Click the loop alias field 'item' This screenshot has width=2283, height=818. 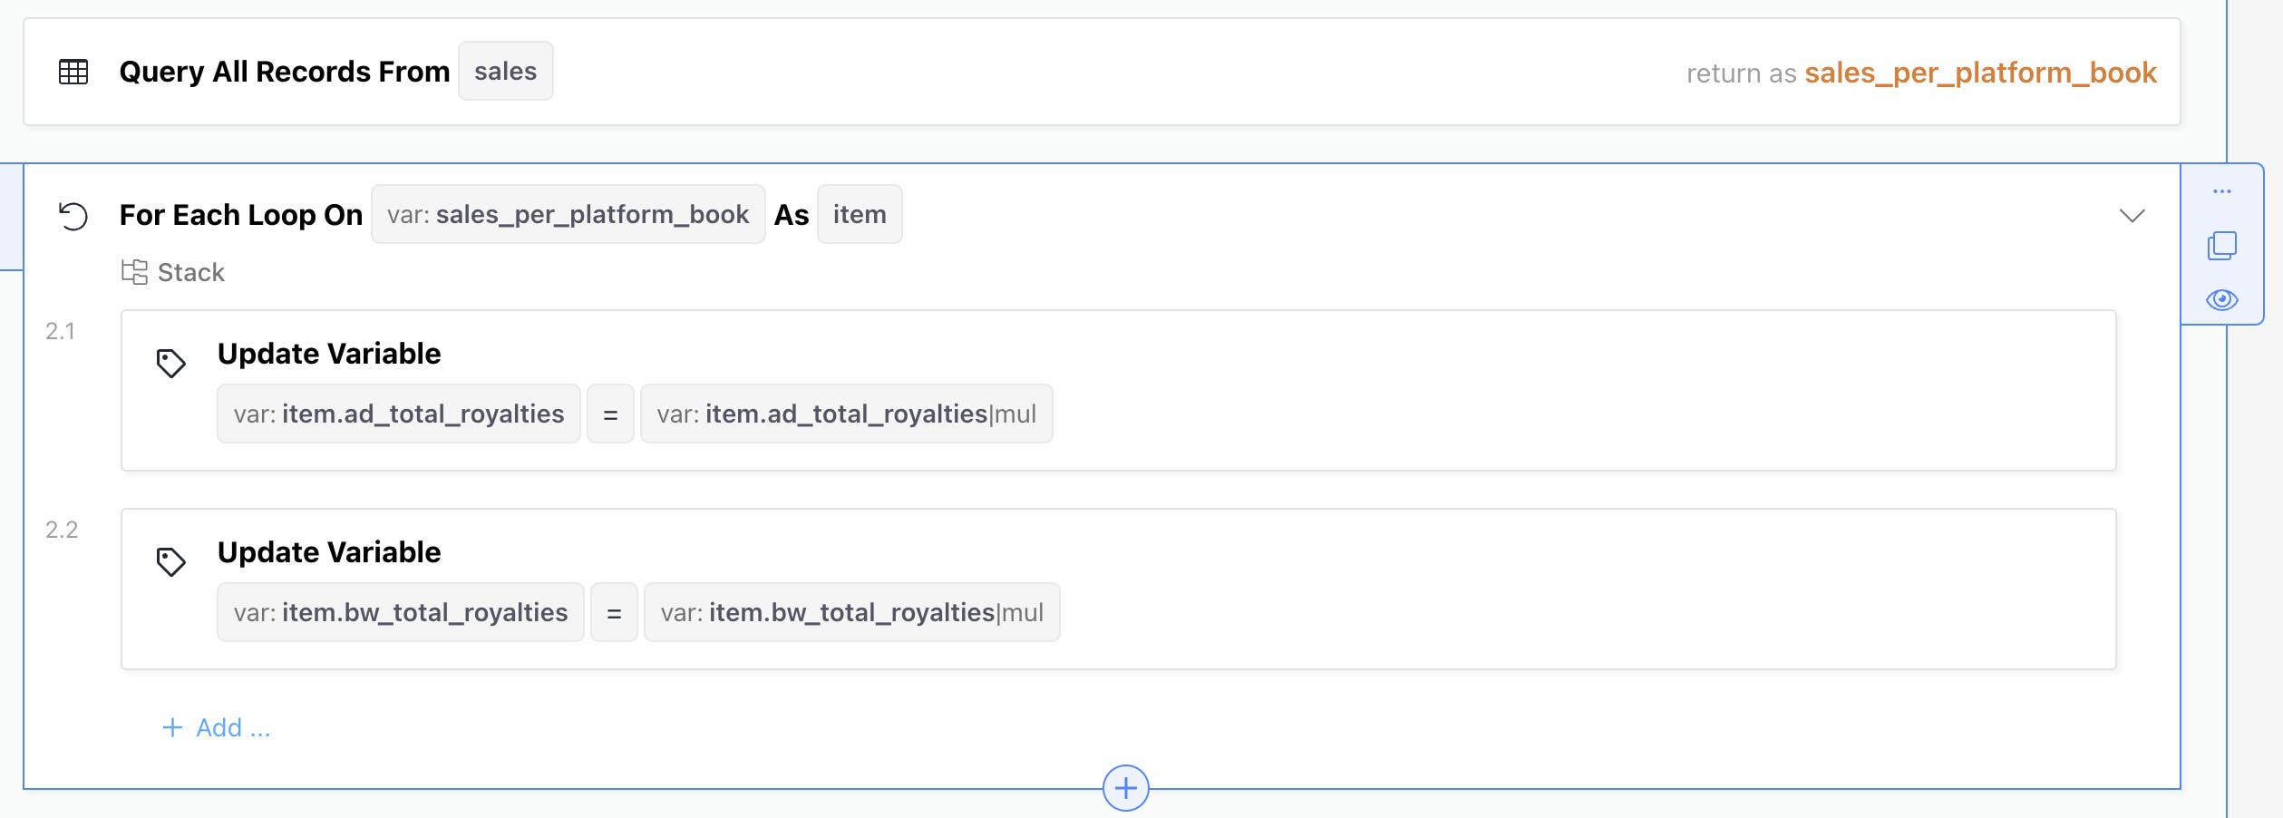pyautogui.click(x=859, y=215)
